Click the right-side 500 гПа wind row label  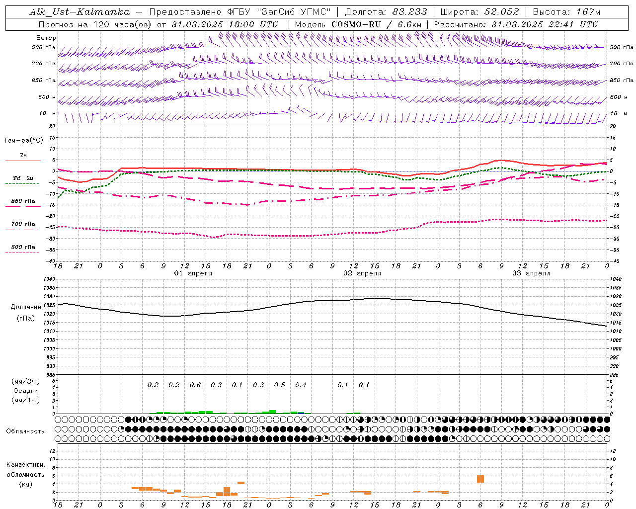click(x=622, y=47)
